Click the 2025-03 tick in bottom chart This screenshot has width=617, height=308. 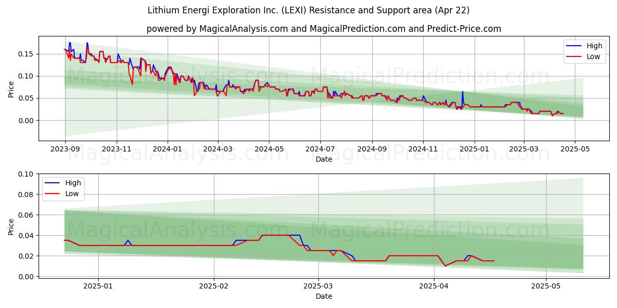click(319, 287)
